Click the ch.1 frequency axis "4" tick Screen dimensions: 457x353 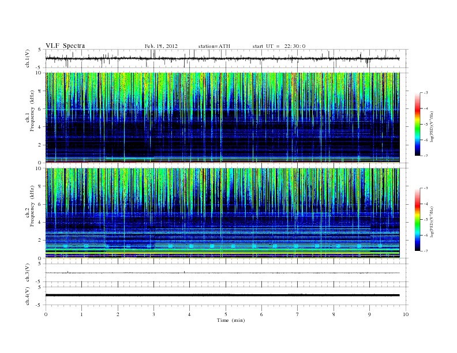(40, 127)
